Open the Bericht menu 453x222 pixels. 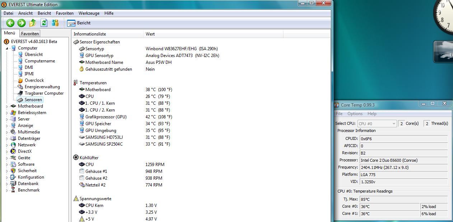44,13
